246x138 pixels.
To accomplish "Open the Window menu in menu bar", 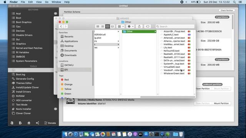I will tap(56, 2).
